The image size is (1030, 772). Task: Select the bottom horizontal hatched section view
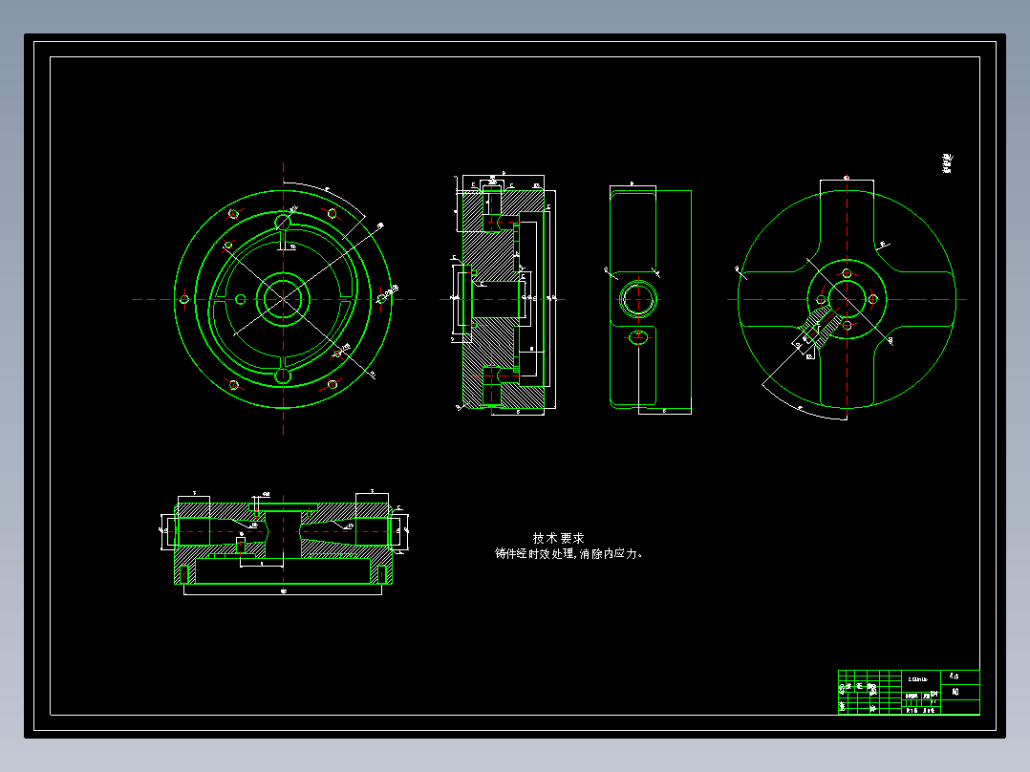coord(283,543)
